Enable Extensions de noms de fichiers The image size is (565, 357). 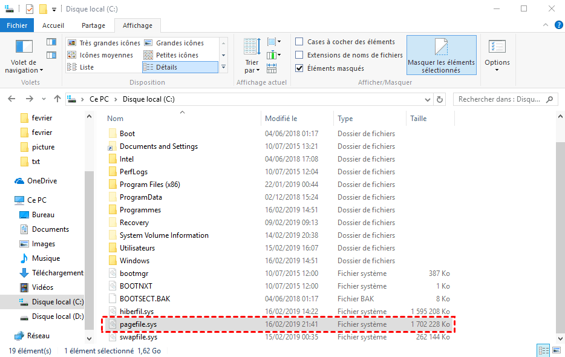tap(299, 55)
